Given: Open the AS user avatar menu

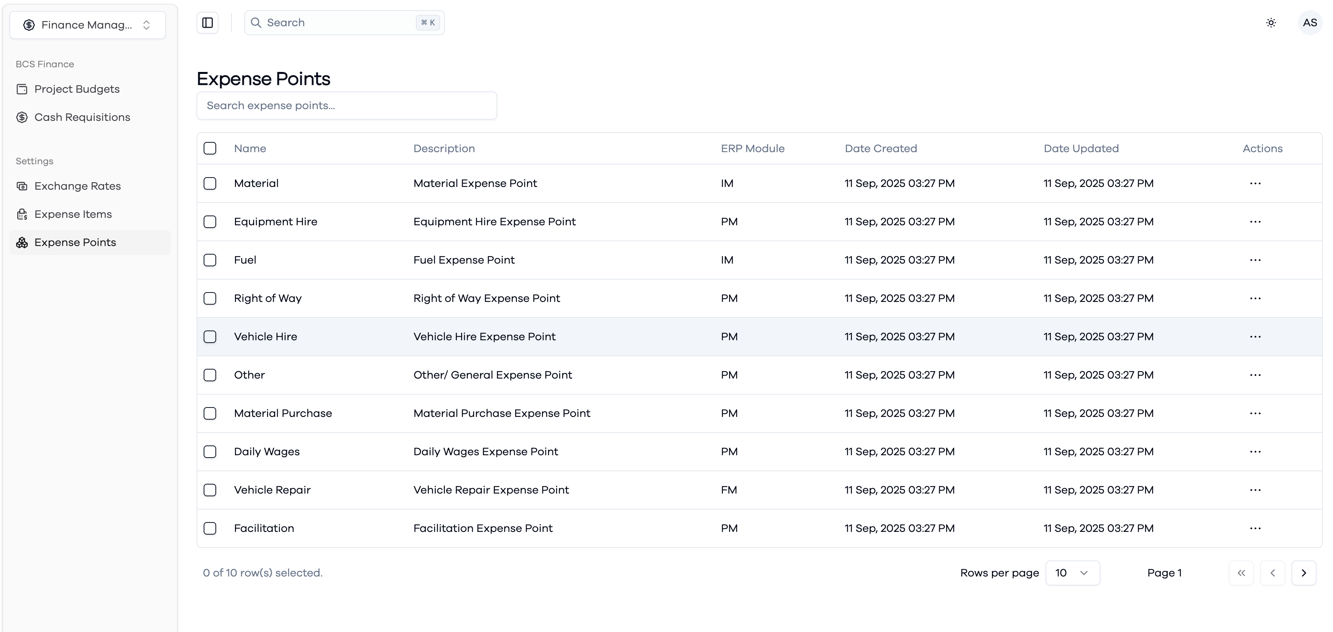Looking at the screenshot, I should (1310, 23).
